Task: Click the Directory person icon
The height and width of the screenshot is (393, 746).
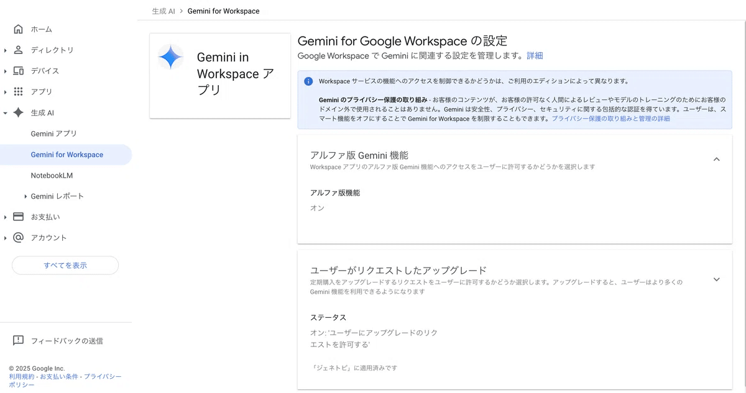Action: point(18,50)
